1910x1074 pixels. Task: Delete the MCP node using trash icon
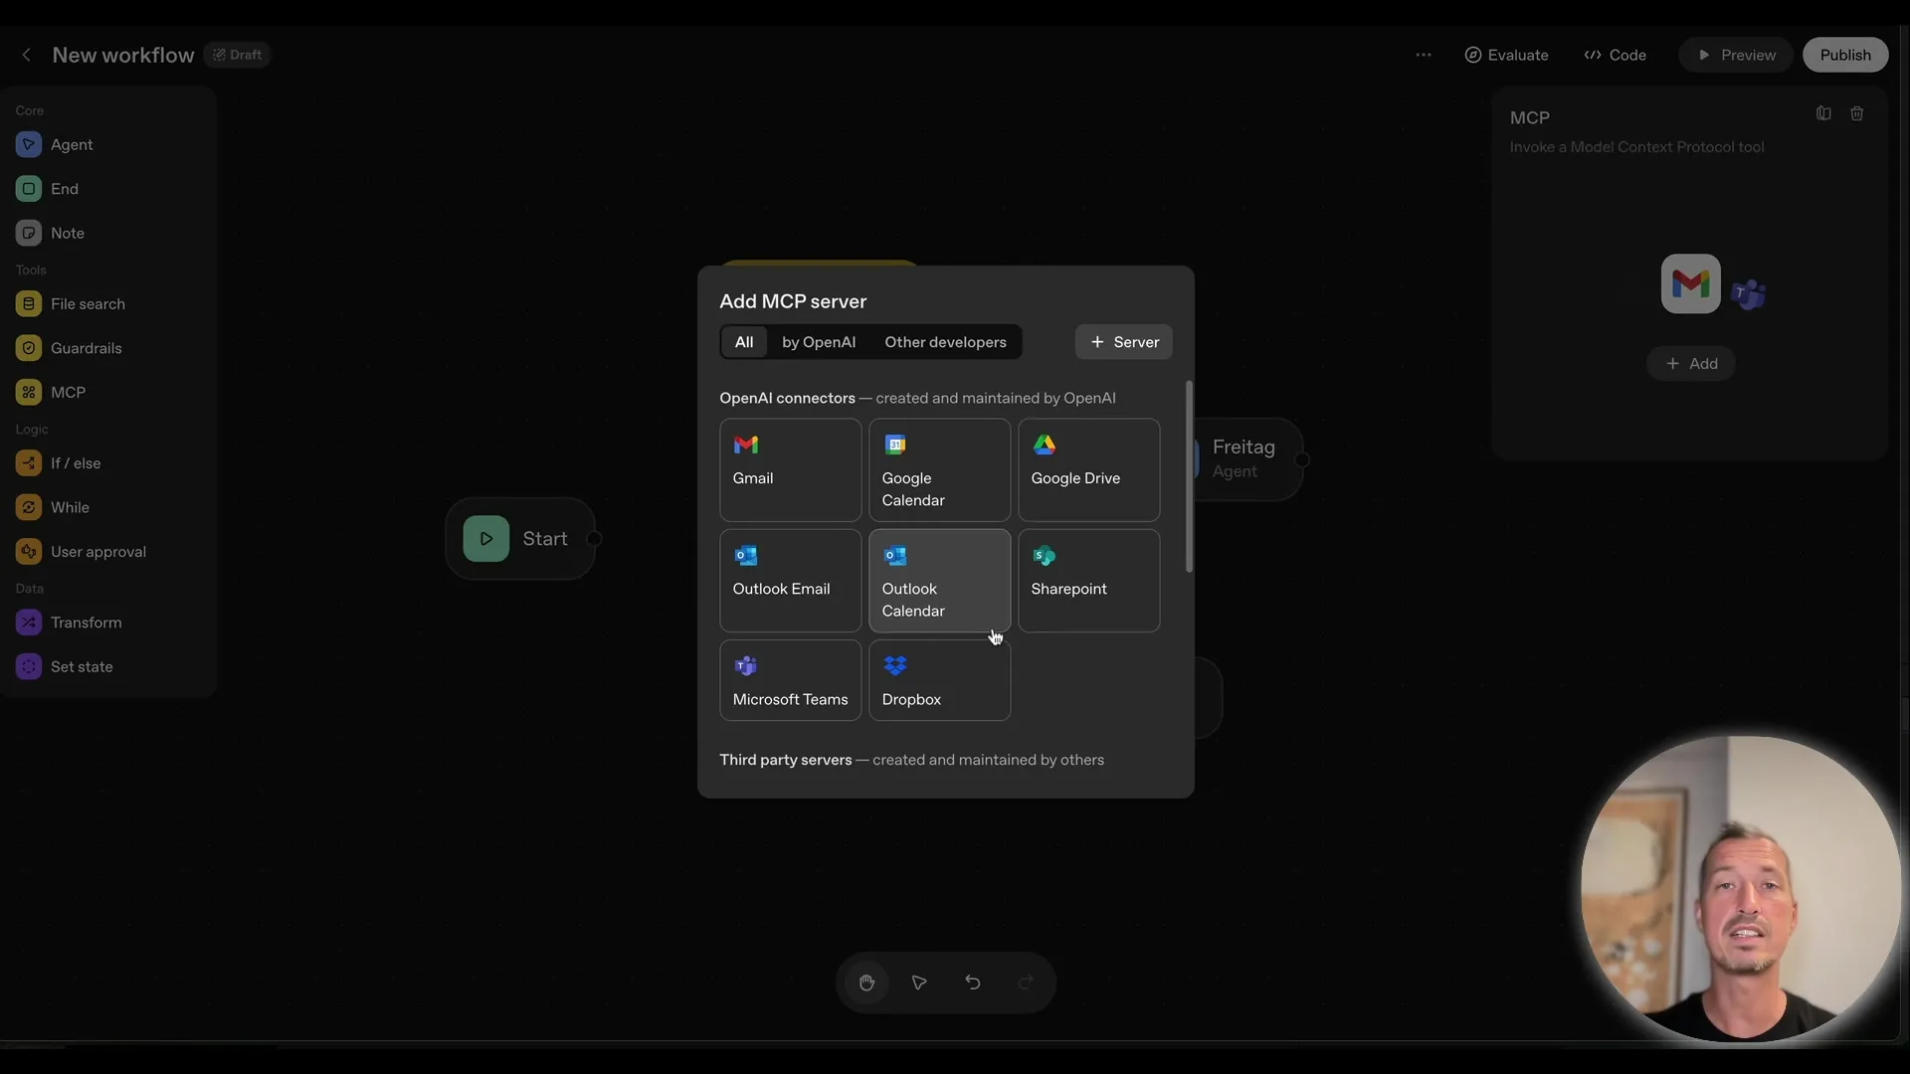point(1857,113)
